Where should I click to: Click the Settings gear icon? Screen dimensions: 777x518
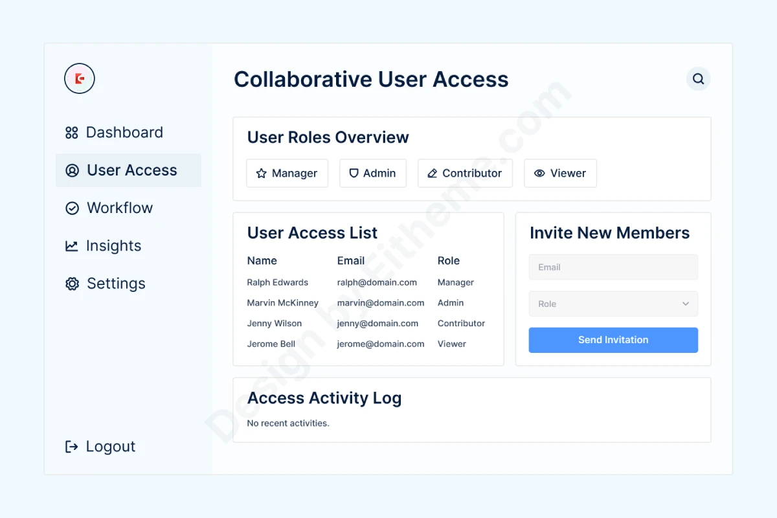tap(73, 284)
